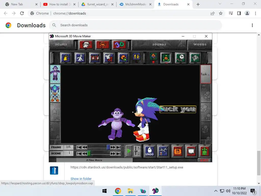Click the 3D words button
Image resolution: width=261 pixels, height=196 pixels.
(120, 45)
